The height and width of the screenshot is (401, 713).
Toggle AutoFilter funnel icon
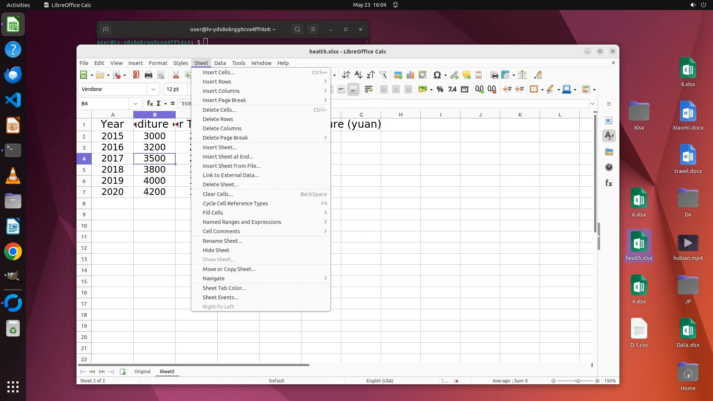coord(383,75)
